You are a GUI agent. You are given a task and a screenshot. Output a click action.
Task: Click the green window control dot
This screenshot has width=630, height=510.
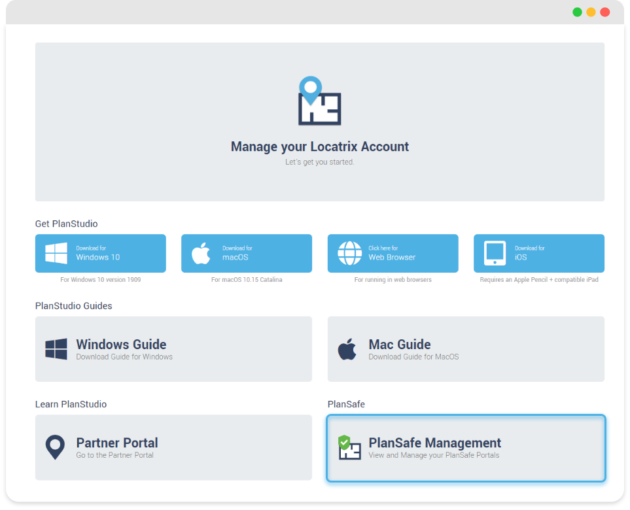coord(577,12)
